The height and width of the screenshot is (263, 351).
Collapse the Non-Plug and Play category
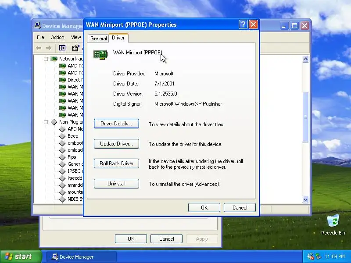46,122
